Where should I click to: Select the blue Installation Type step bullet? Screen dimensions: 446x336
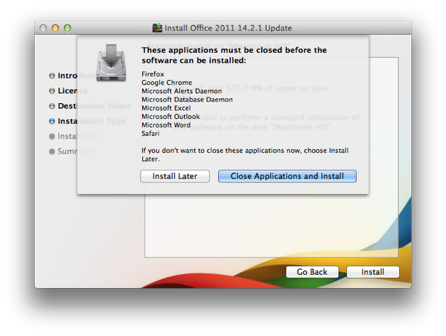pyautogui.click(x=52, y=121)
